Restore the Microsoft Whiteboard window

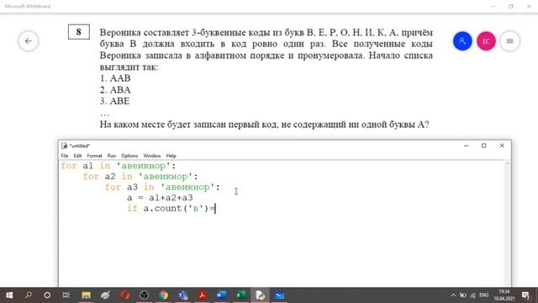coord(511,6)
